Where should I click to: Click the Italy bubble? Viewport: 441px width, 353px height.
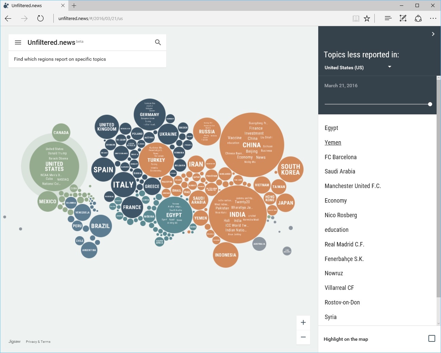[x=123, y=185]
